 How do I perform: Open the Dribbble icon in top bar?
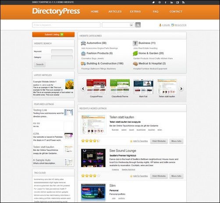click(160, 2)
